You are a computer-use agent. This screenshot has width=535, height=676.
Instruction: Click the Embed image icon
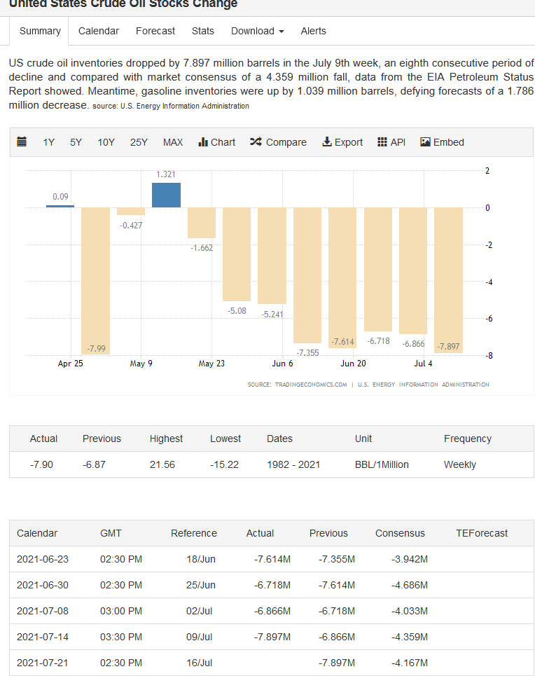pyautogui.click(x=425, y=142)
